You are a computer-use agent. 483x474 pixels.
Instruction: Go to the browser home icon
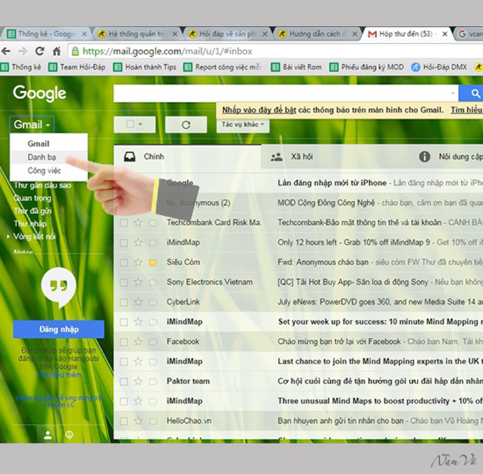57,51
